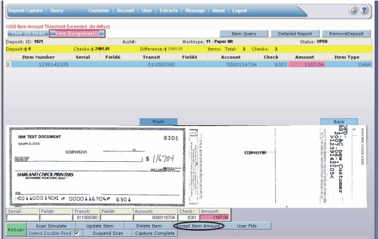Viewport: 379px width, 239px height.
Task: Click Accept Item Amount button
Action: coord(199,226)
